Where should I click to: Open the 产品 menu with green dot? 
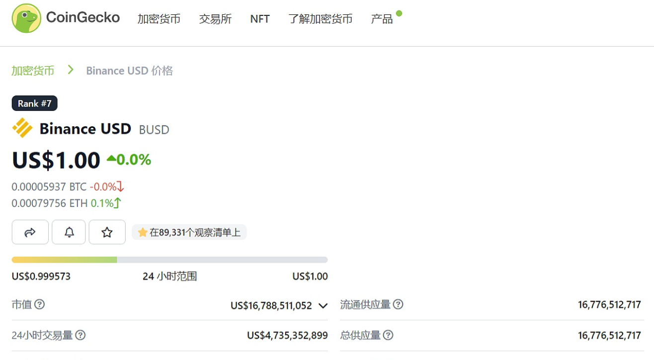click(x=382, y=18)
